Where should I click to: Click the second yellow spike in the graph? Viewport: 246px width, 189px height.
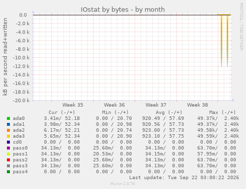click(227, 41)
